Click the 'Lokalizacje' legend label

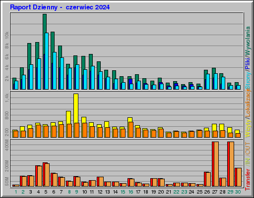click(248, 103)
